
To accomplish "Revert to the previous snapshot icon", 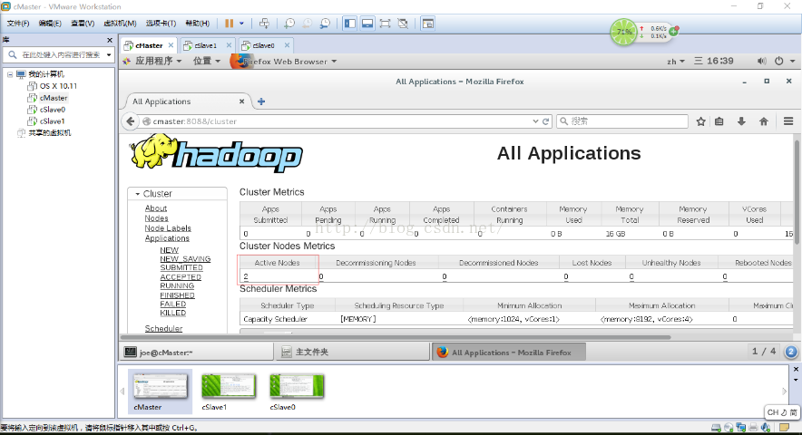I will pyautogui.click(x=308, y=24).
